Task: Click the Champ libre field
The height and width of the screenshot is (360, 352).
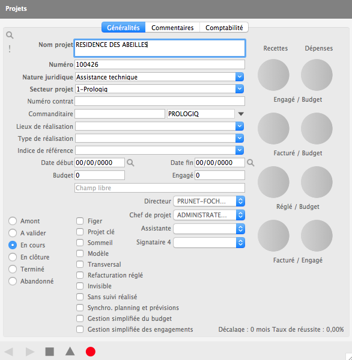Action: click(x=160, y=188)
